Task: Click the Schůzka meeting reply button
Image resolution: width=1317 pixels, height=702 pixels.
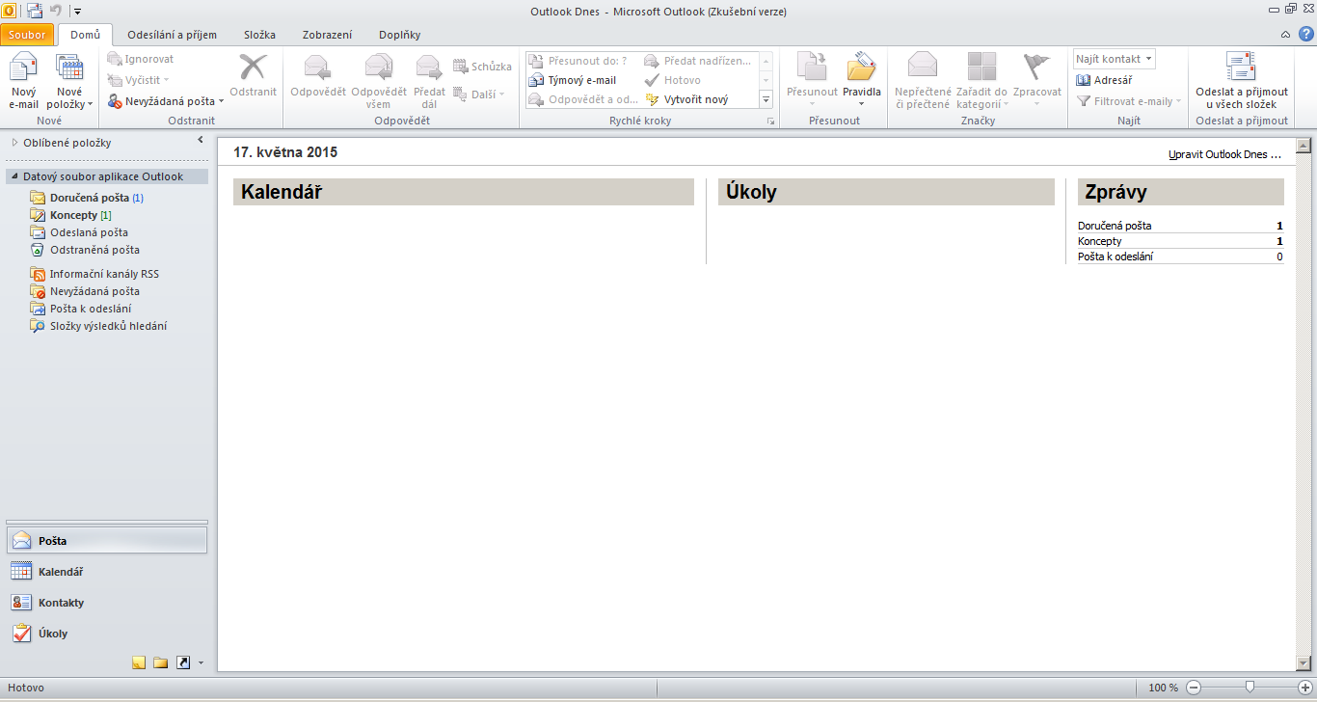Action: [482, 67]
